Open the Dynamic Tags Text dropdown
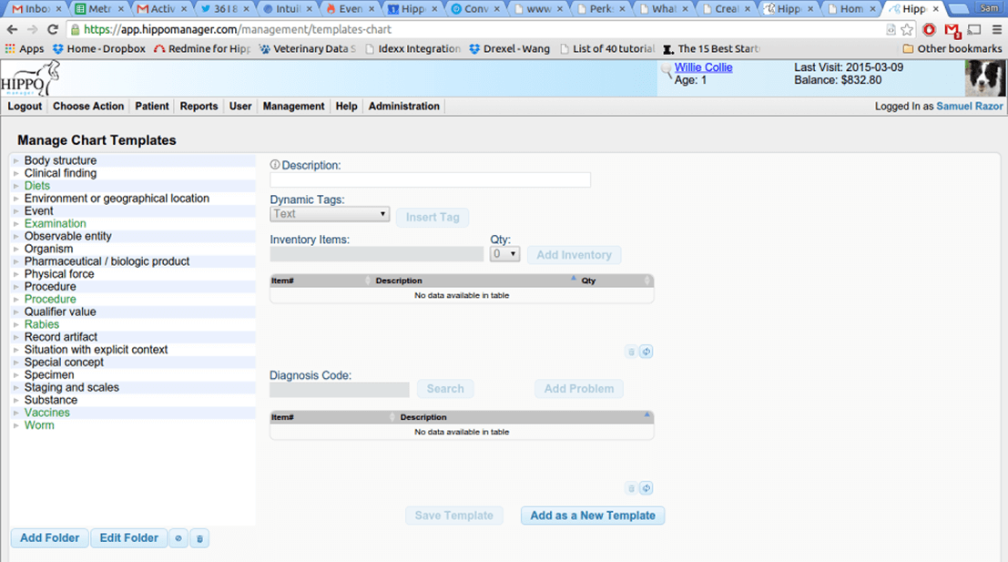 (x=330, y=213)
